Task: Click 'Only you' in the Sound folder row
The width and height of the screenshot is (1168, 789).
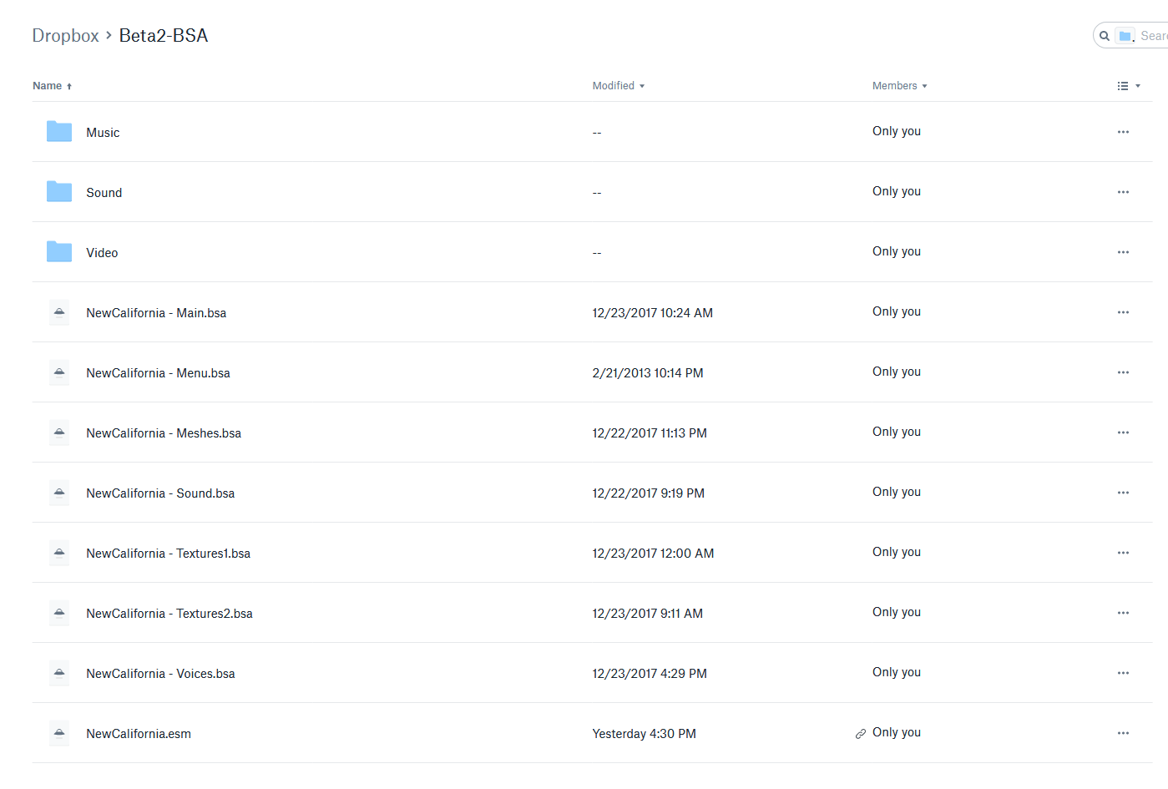Action: pyautogui.click(x=897, y=191)
